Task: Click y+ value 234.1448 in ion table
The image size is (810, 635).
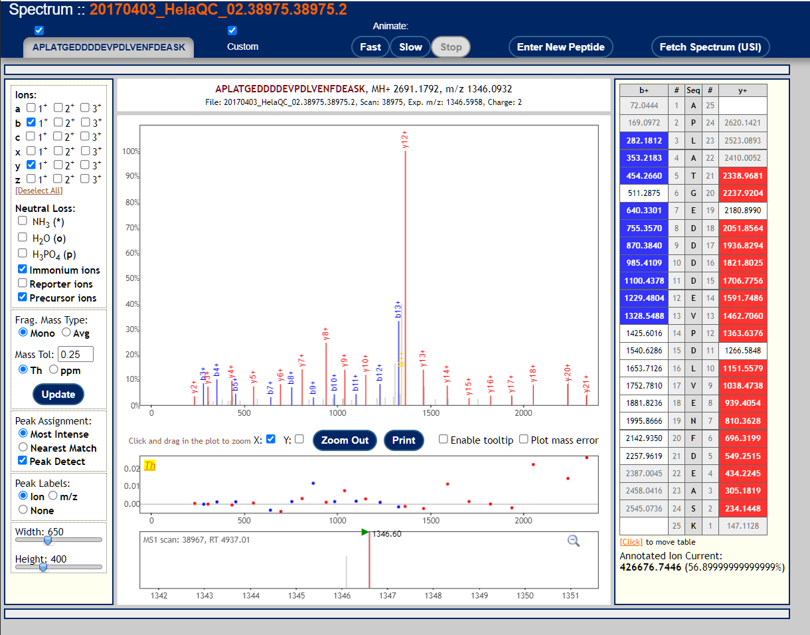Action: click(743, 508)
